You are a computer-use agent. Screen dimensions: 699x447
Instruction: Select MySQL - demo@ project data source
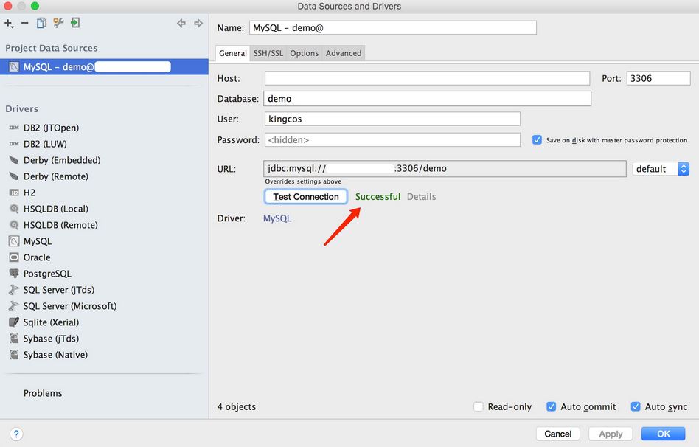tap(104, 67)
